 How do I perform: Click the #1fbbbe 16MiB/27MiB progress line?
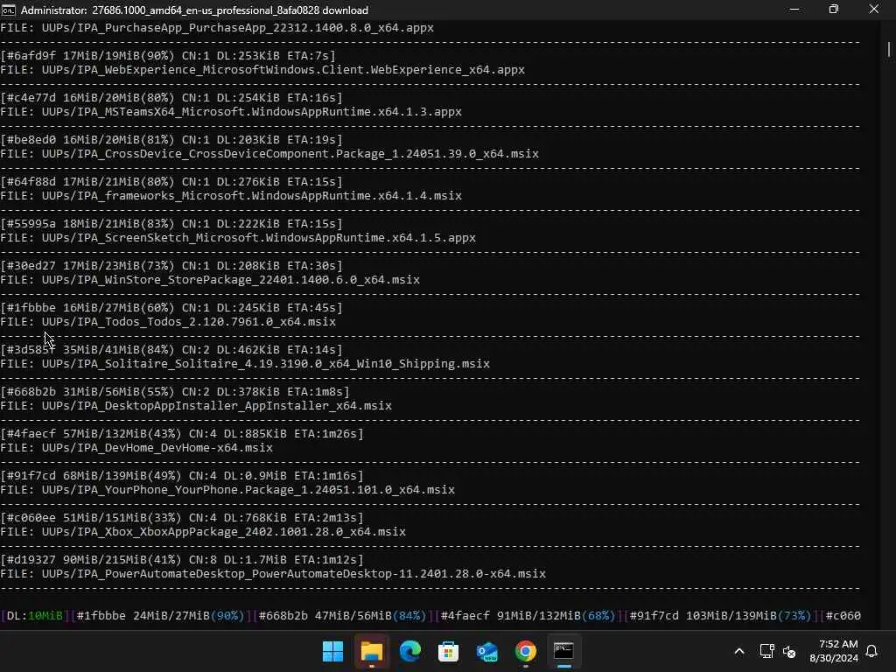(x=171, y=307)
